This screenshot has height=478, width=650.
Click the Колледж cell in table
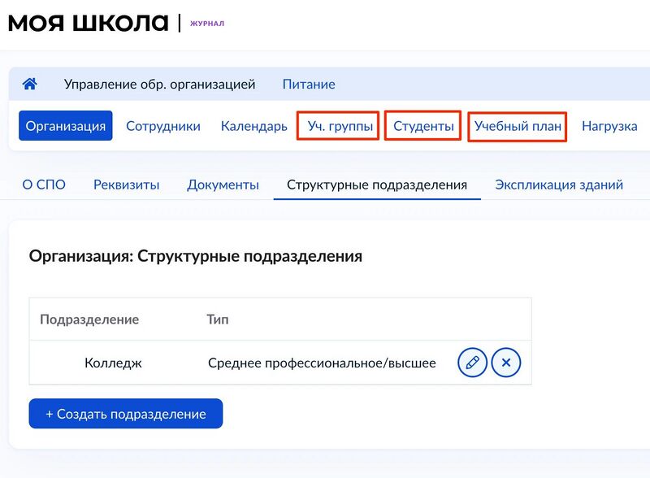(113, 363)
